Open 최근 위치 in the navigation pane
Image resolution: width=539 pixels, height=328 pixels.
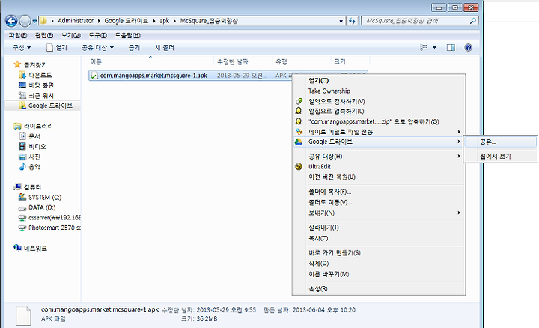point(36,95)
